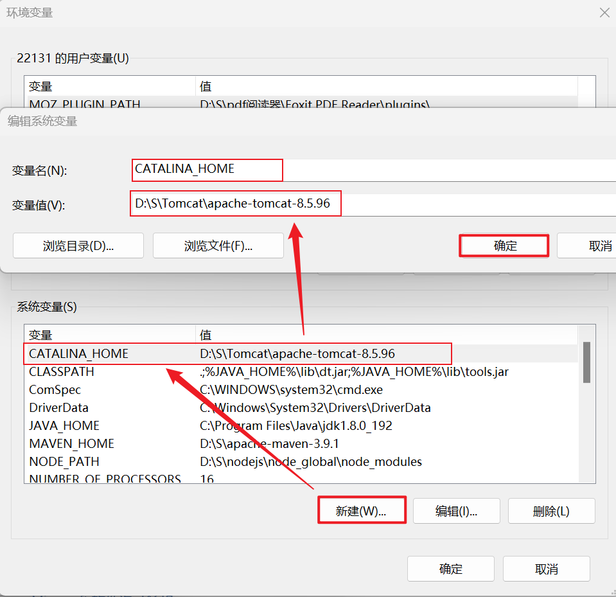
Task: Select the MAVEN_HOME system variable row
Action: pyautogui.click(x=301, y=443)
